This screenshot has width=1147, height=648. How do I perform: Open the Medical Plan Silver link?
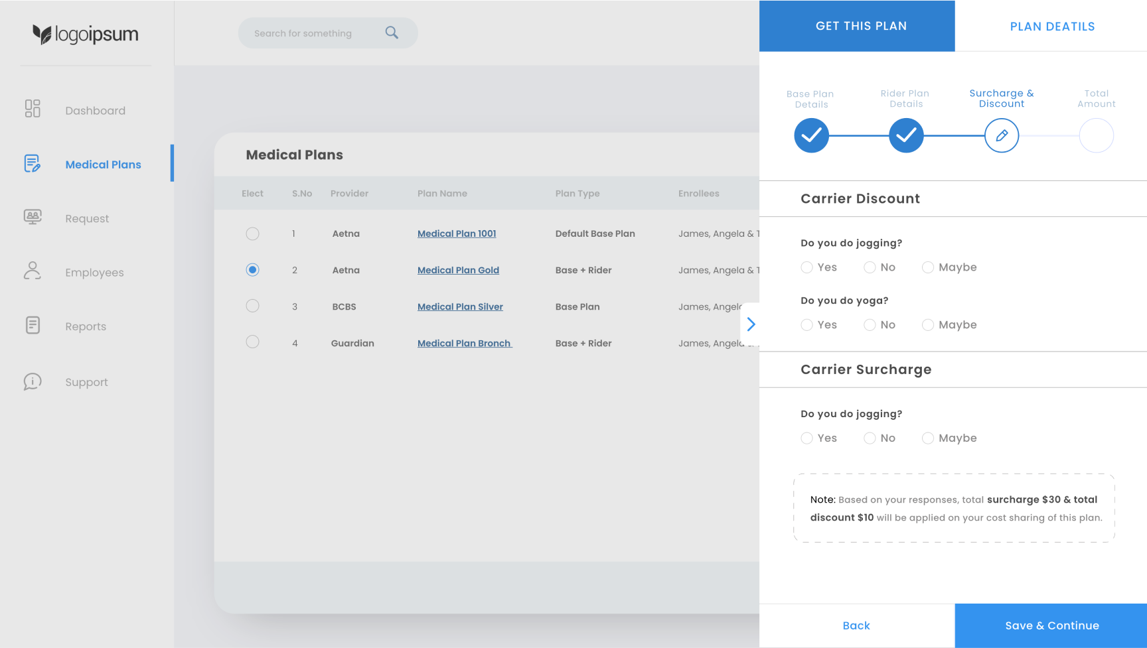tap(460, 306)
